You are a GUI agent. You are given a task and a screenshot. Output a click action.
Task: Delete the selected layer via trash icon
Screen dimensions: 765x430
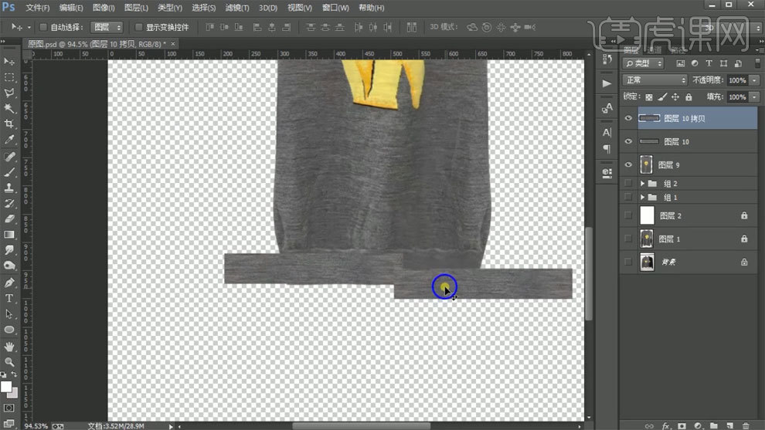(746, 425)
